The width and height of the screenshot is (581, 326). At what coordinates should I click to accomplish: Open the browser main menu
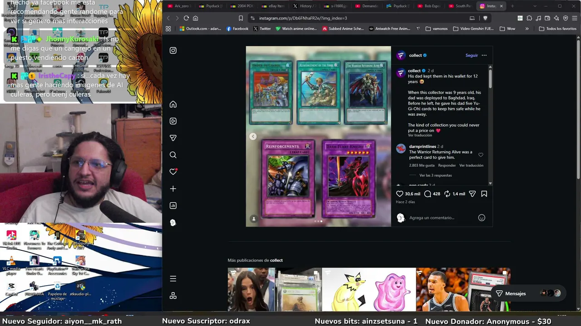click(x=575, y=18)
